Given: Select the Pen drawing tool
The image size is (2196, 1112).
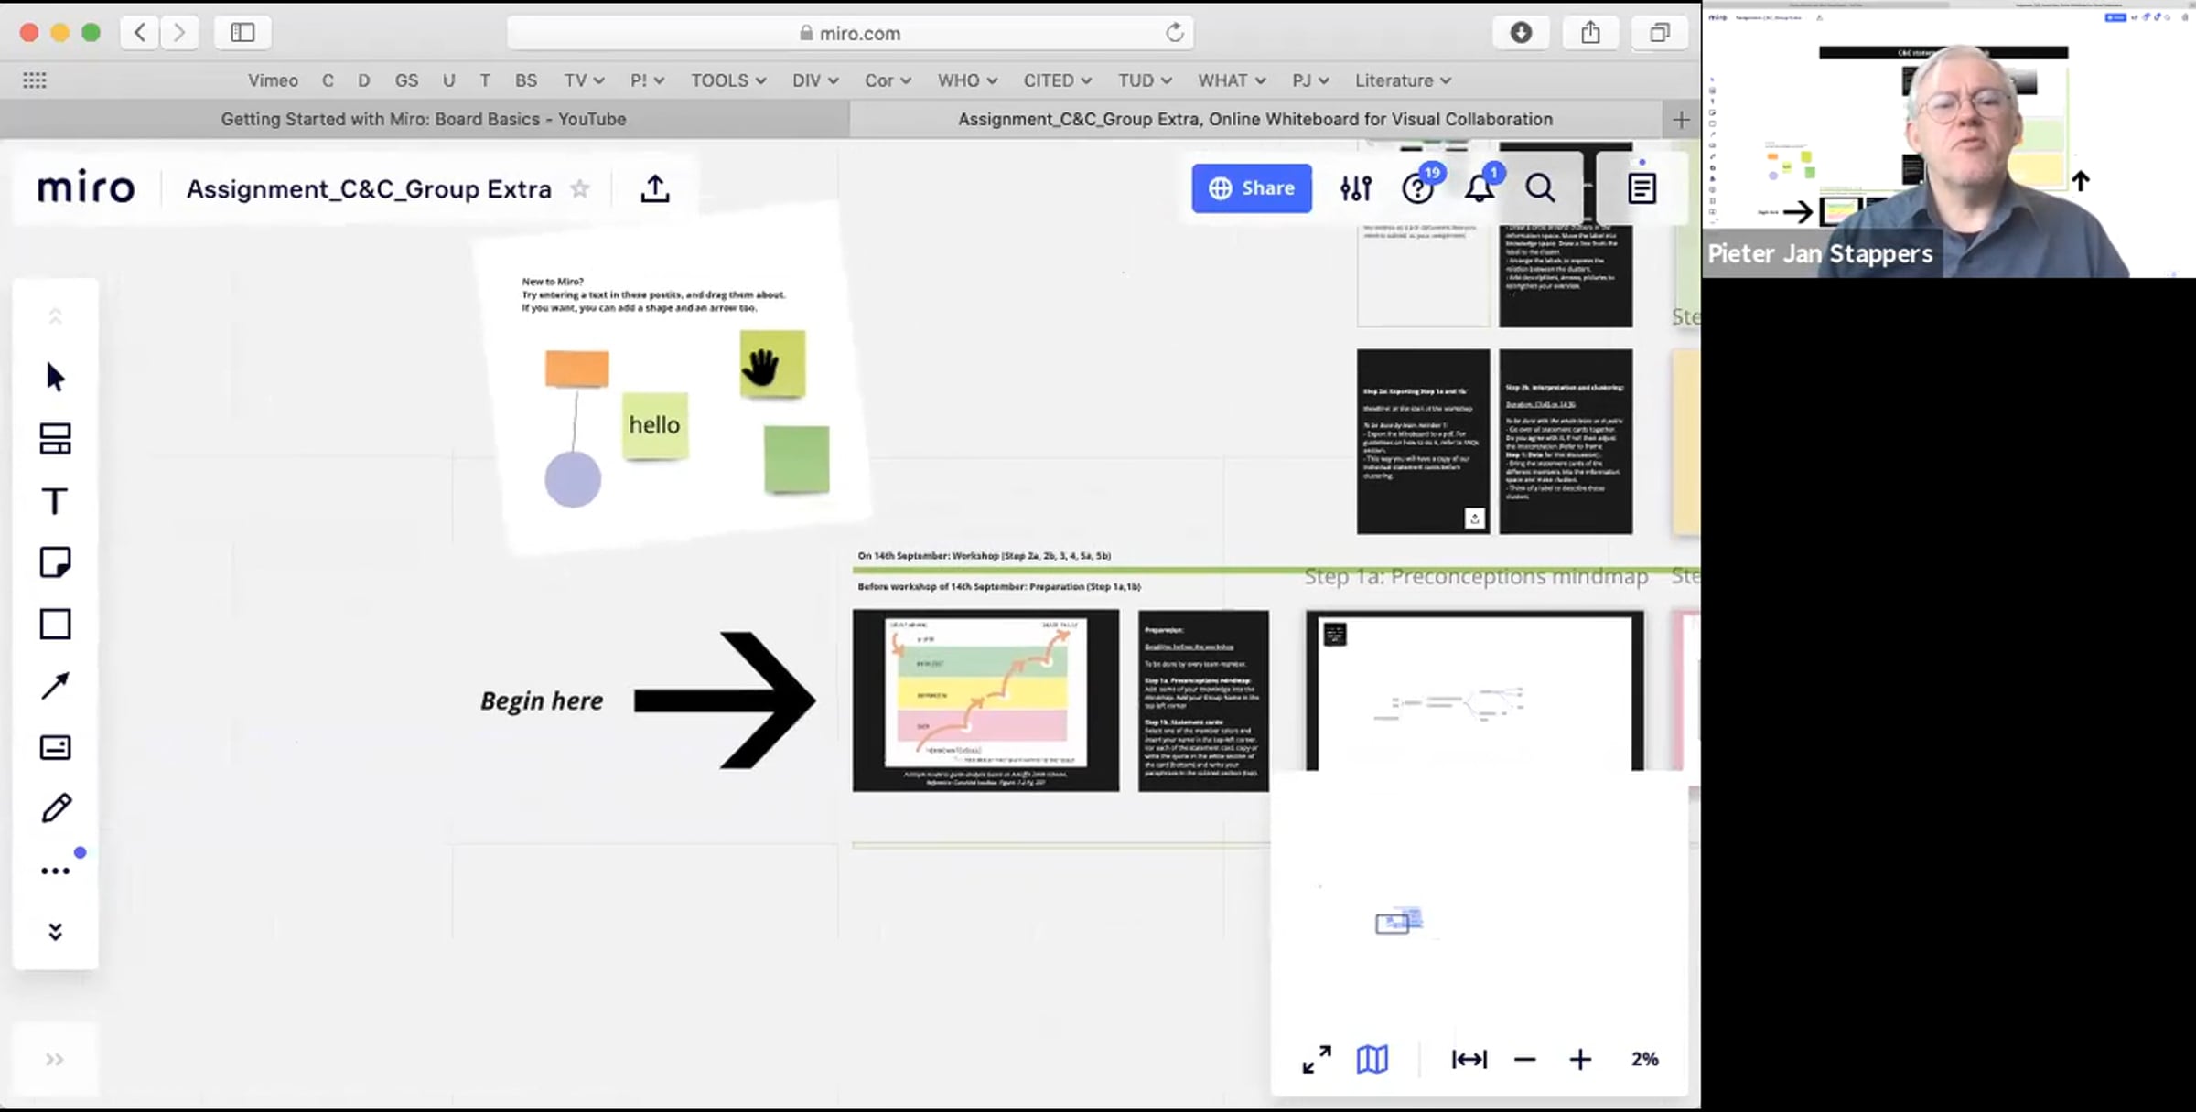Looking at the screenshot, I should pyautogui.click(x=55, y=808).
